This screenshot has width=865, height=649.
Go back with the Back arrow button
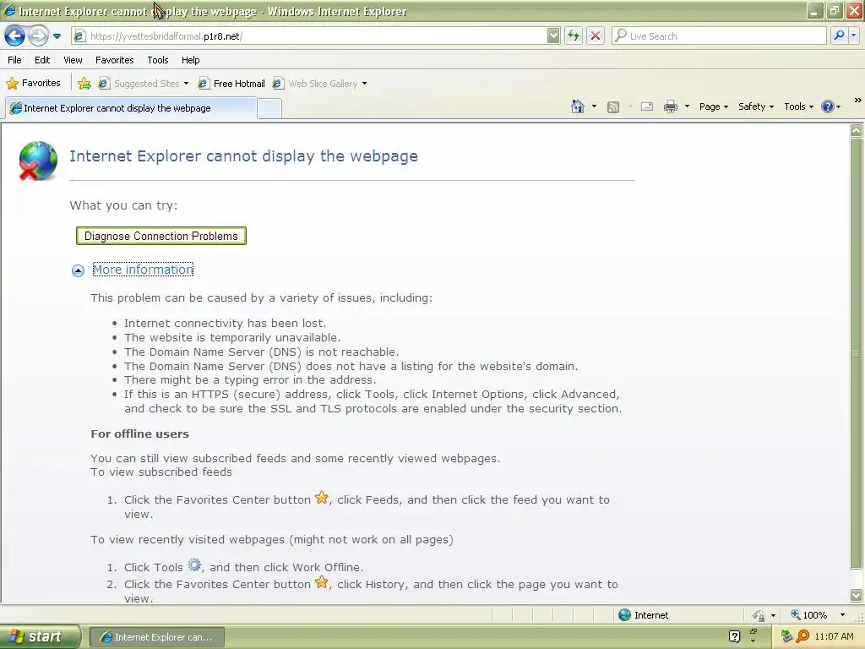[14, 35]
